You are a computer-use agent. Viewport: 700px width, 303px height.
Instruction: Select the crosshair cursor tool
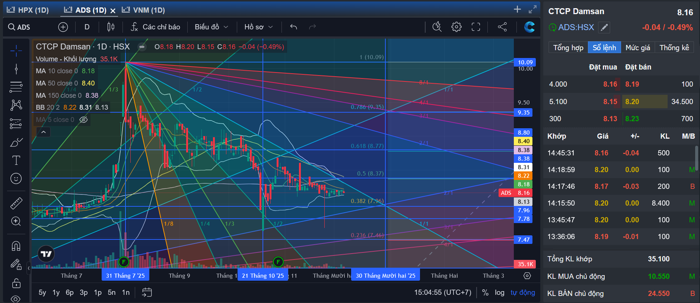16,51
